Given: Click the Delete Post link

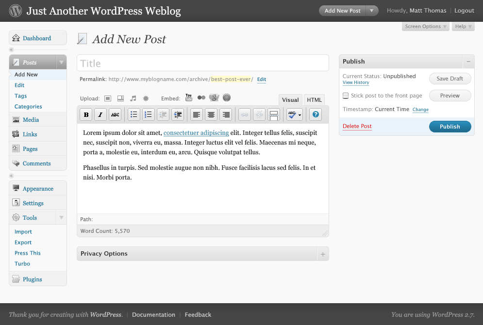Looking at the screenshot, I should (357, 126).
